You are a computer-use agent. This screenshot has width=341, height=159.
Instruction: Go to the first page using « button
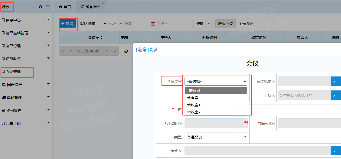[x=63, y=51]
